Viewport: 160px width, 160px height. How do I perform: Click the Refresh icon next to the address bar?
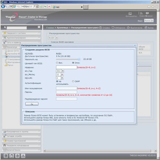point(45,7)
